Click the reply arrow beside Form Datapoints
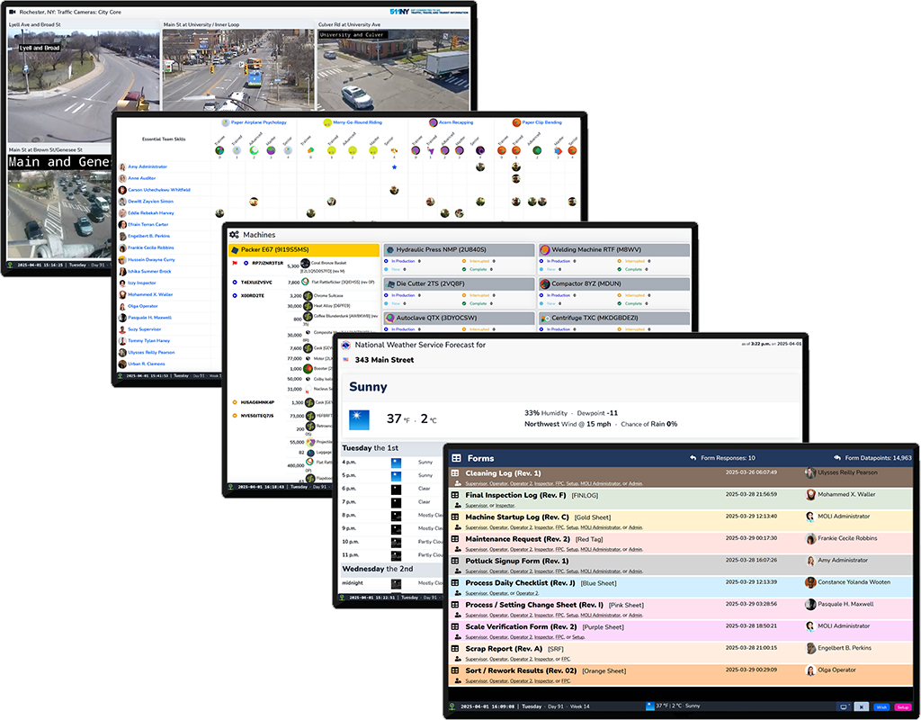The height and width of the screenshot is (720, 921). point(837,458)
